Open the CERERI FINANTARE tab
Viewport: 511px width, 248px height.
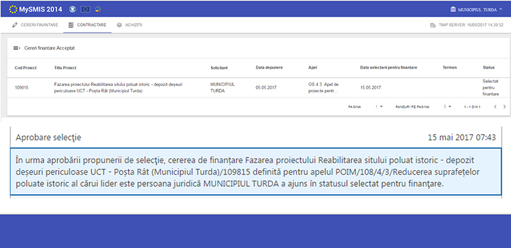click(35, 25)
